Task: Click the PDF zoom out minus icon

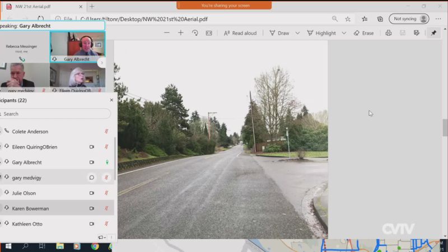Action: (x=167, y=33)
